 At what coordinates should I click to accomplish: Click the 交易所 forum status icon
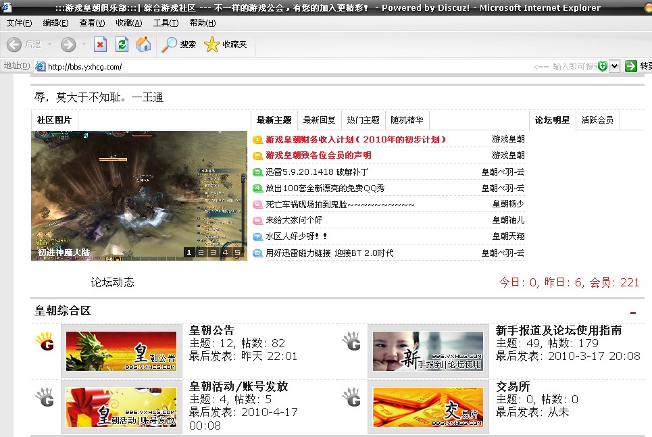(352, 397)
